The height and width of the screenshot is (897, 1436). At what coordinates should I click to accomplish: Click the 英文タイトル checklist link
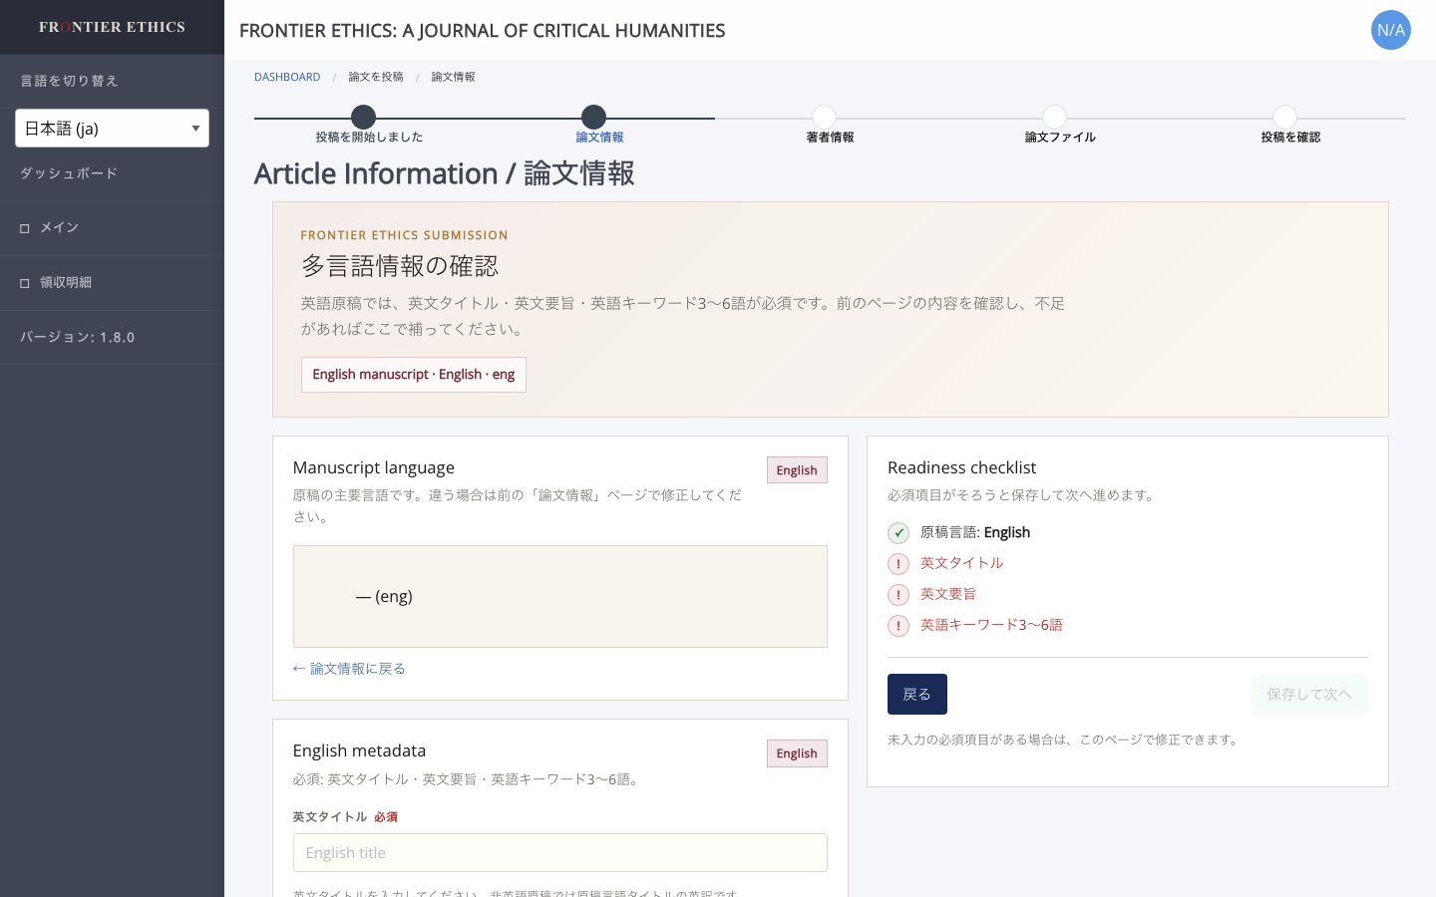point(961,563)
